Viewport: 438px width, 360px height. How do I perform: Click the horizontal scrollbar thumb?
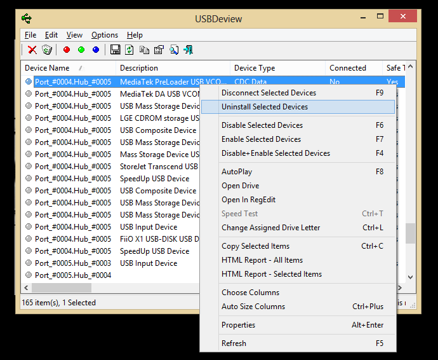point(62,287)
